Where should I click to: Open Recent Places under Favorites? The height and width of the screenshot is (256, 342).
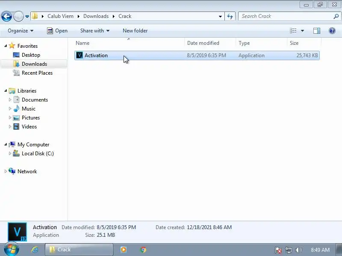37,73
